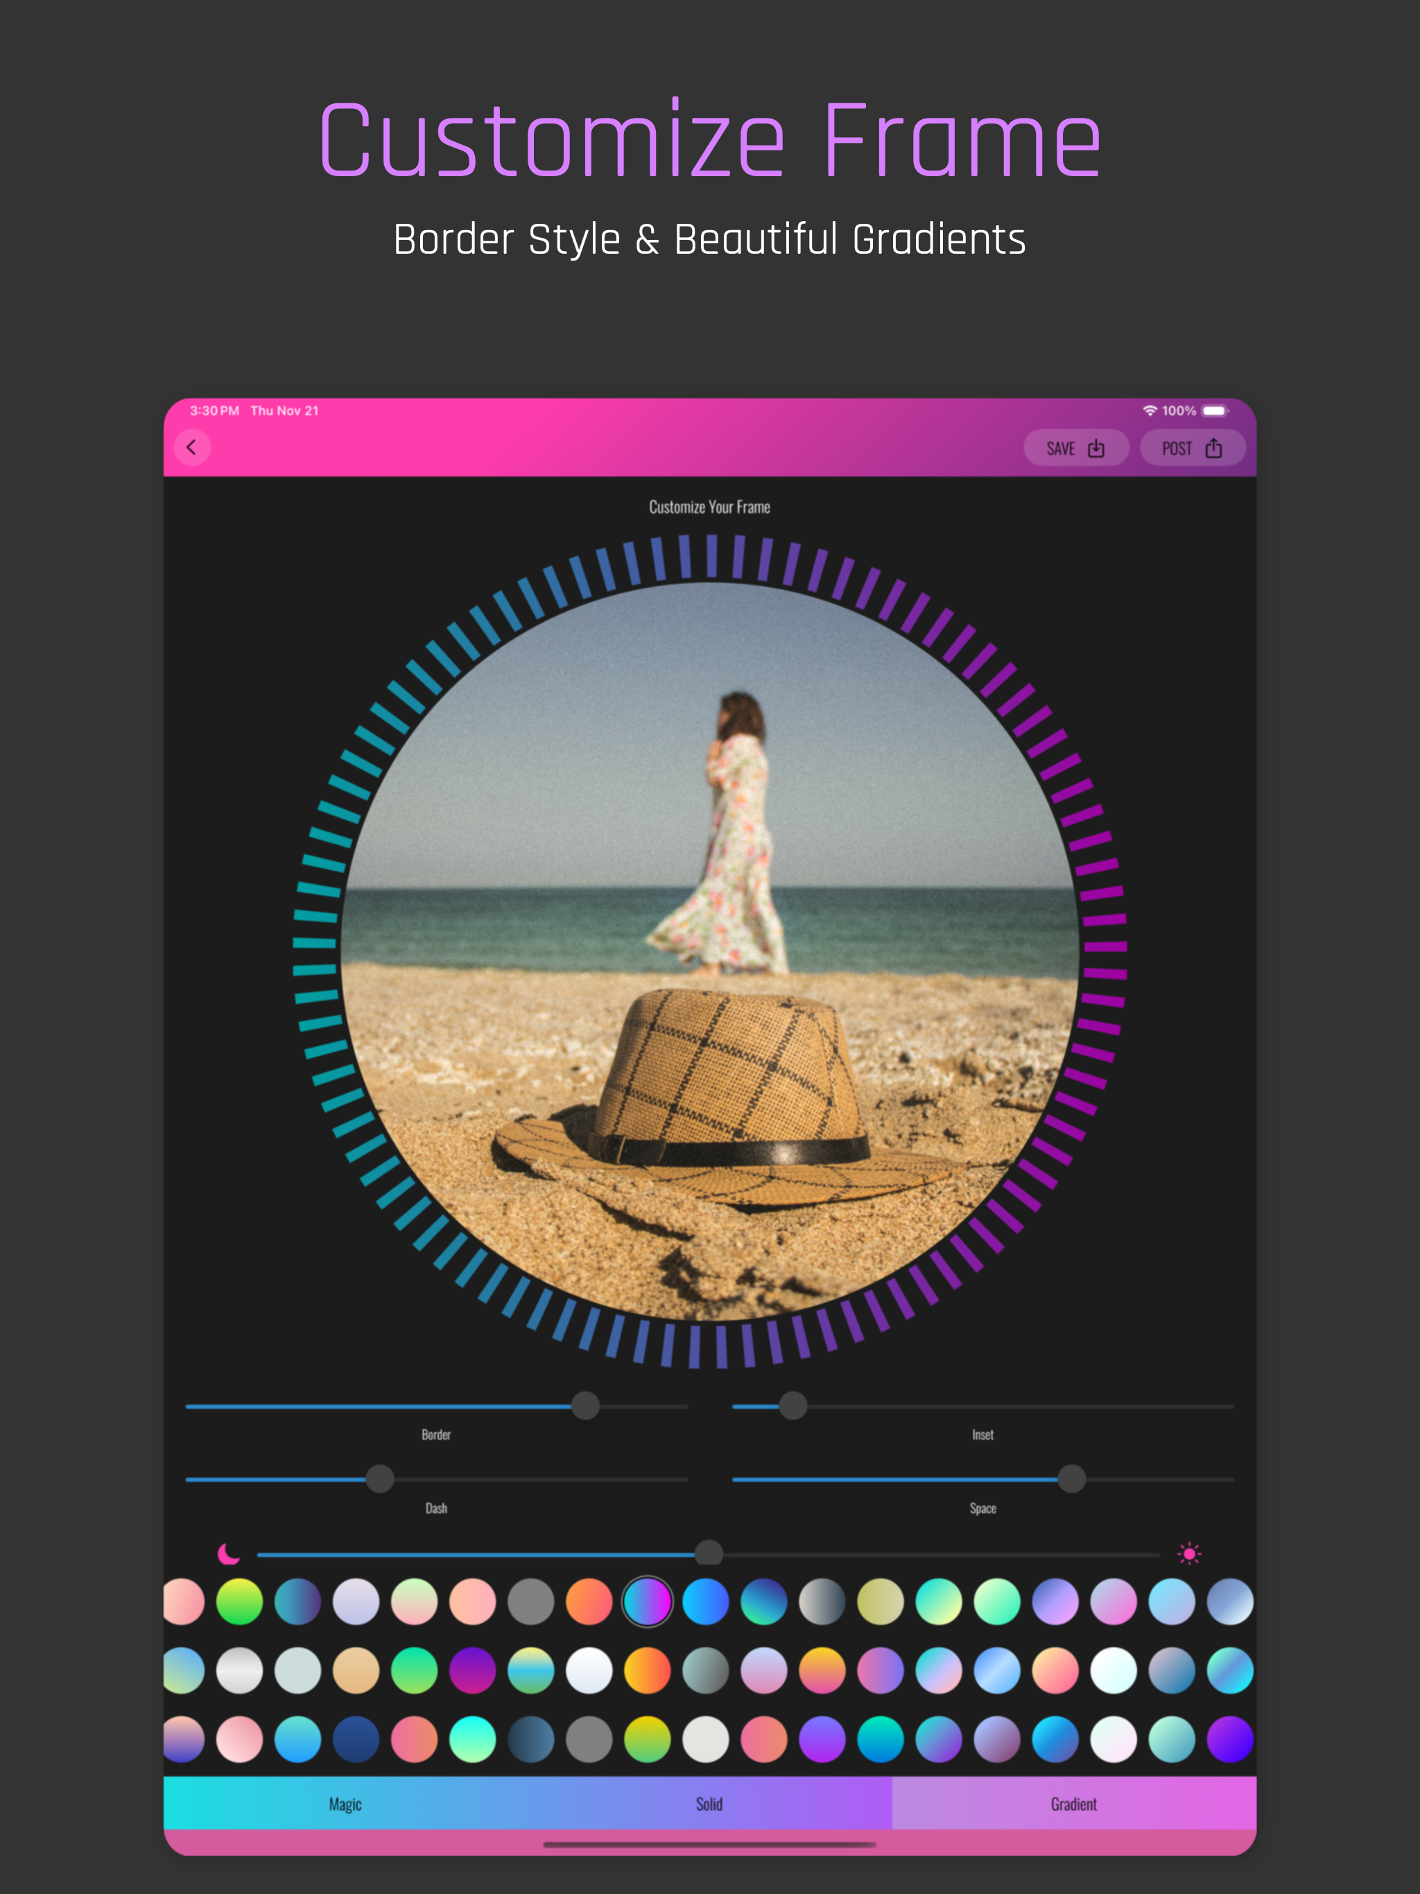
Task: Select the selected cyan-magenta ringed gradient swatch
Action: click(x=648, y=1601)
